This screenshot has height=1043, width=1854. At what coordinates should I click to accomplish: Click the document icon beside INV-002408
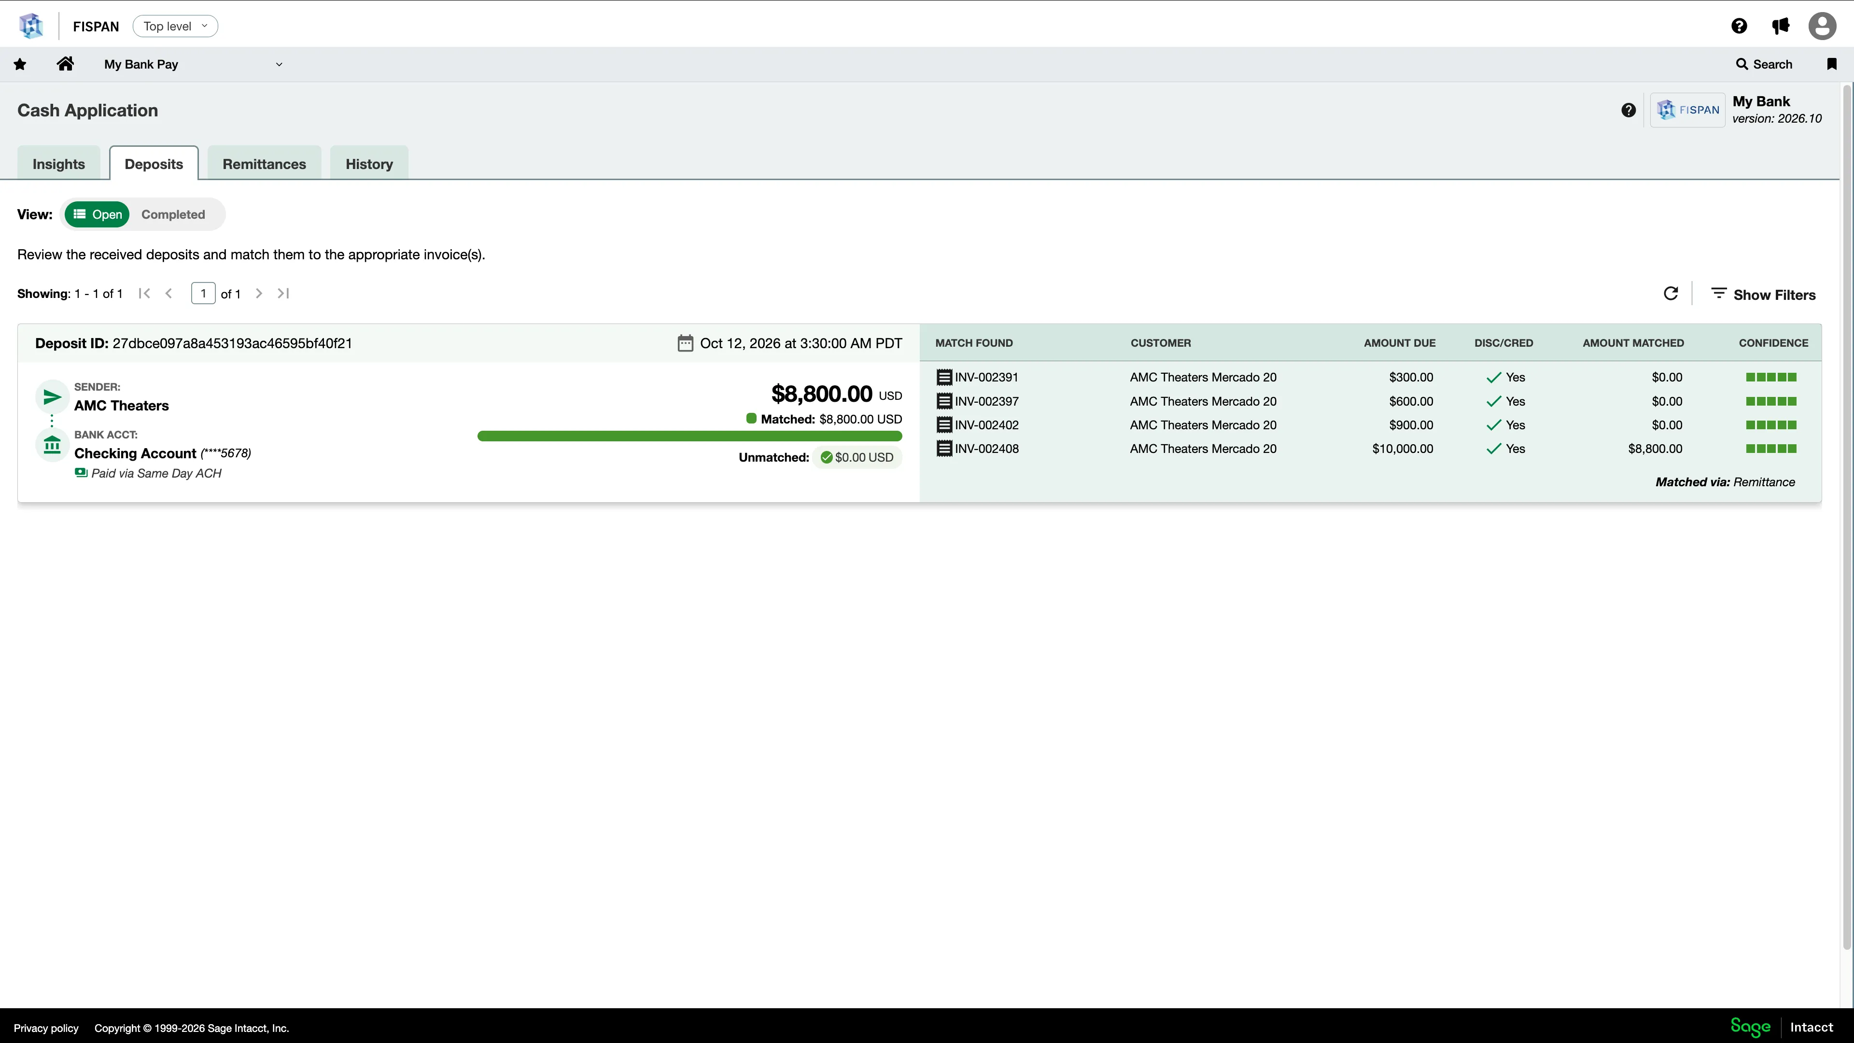pyautogui.click(x=944, y=449)
